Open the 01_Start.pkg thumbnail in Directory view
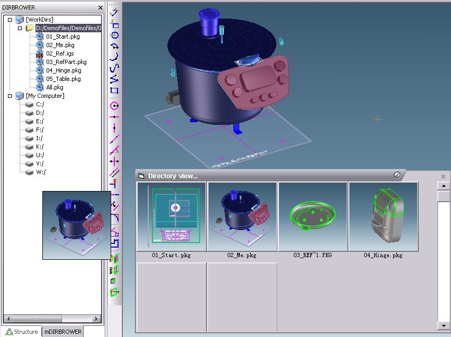This screenshot has width=451, height=337. 172,216
